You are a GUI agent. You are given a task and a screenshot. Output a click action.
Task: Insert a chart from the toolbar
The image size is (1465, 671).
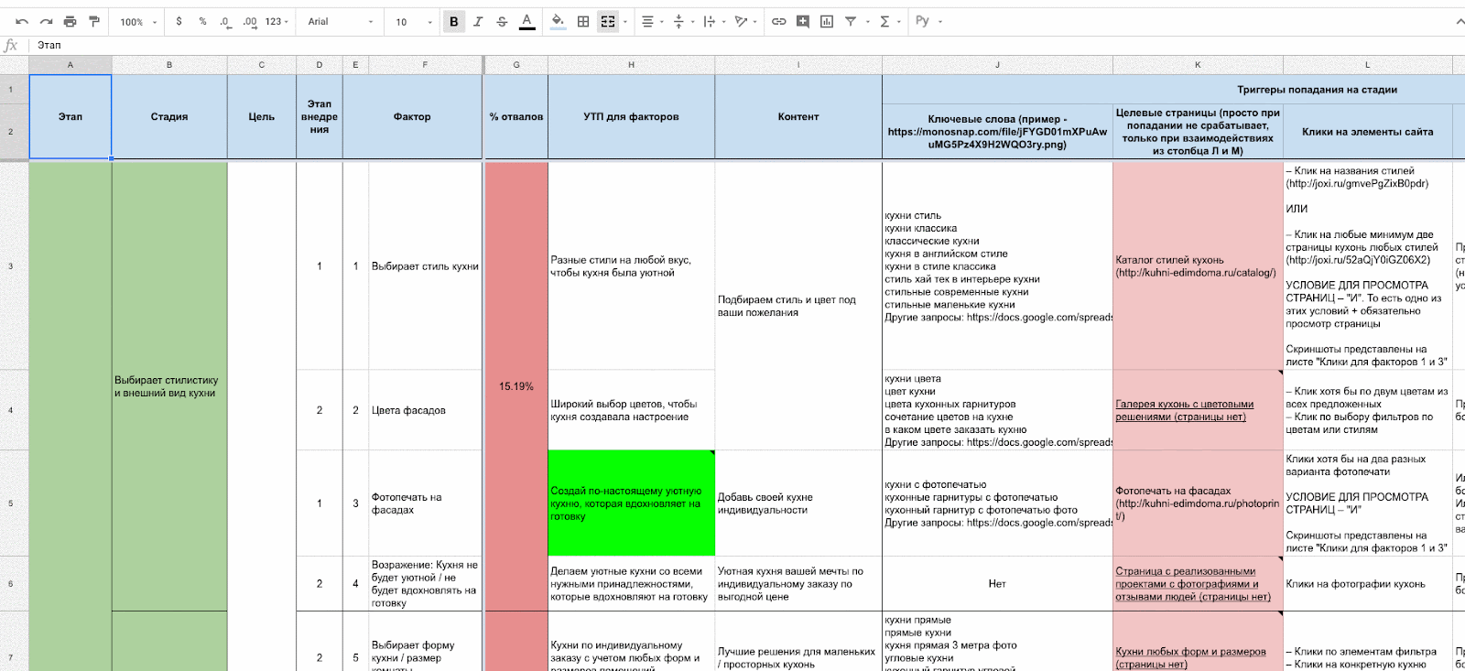[826, 21]
